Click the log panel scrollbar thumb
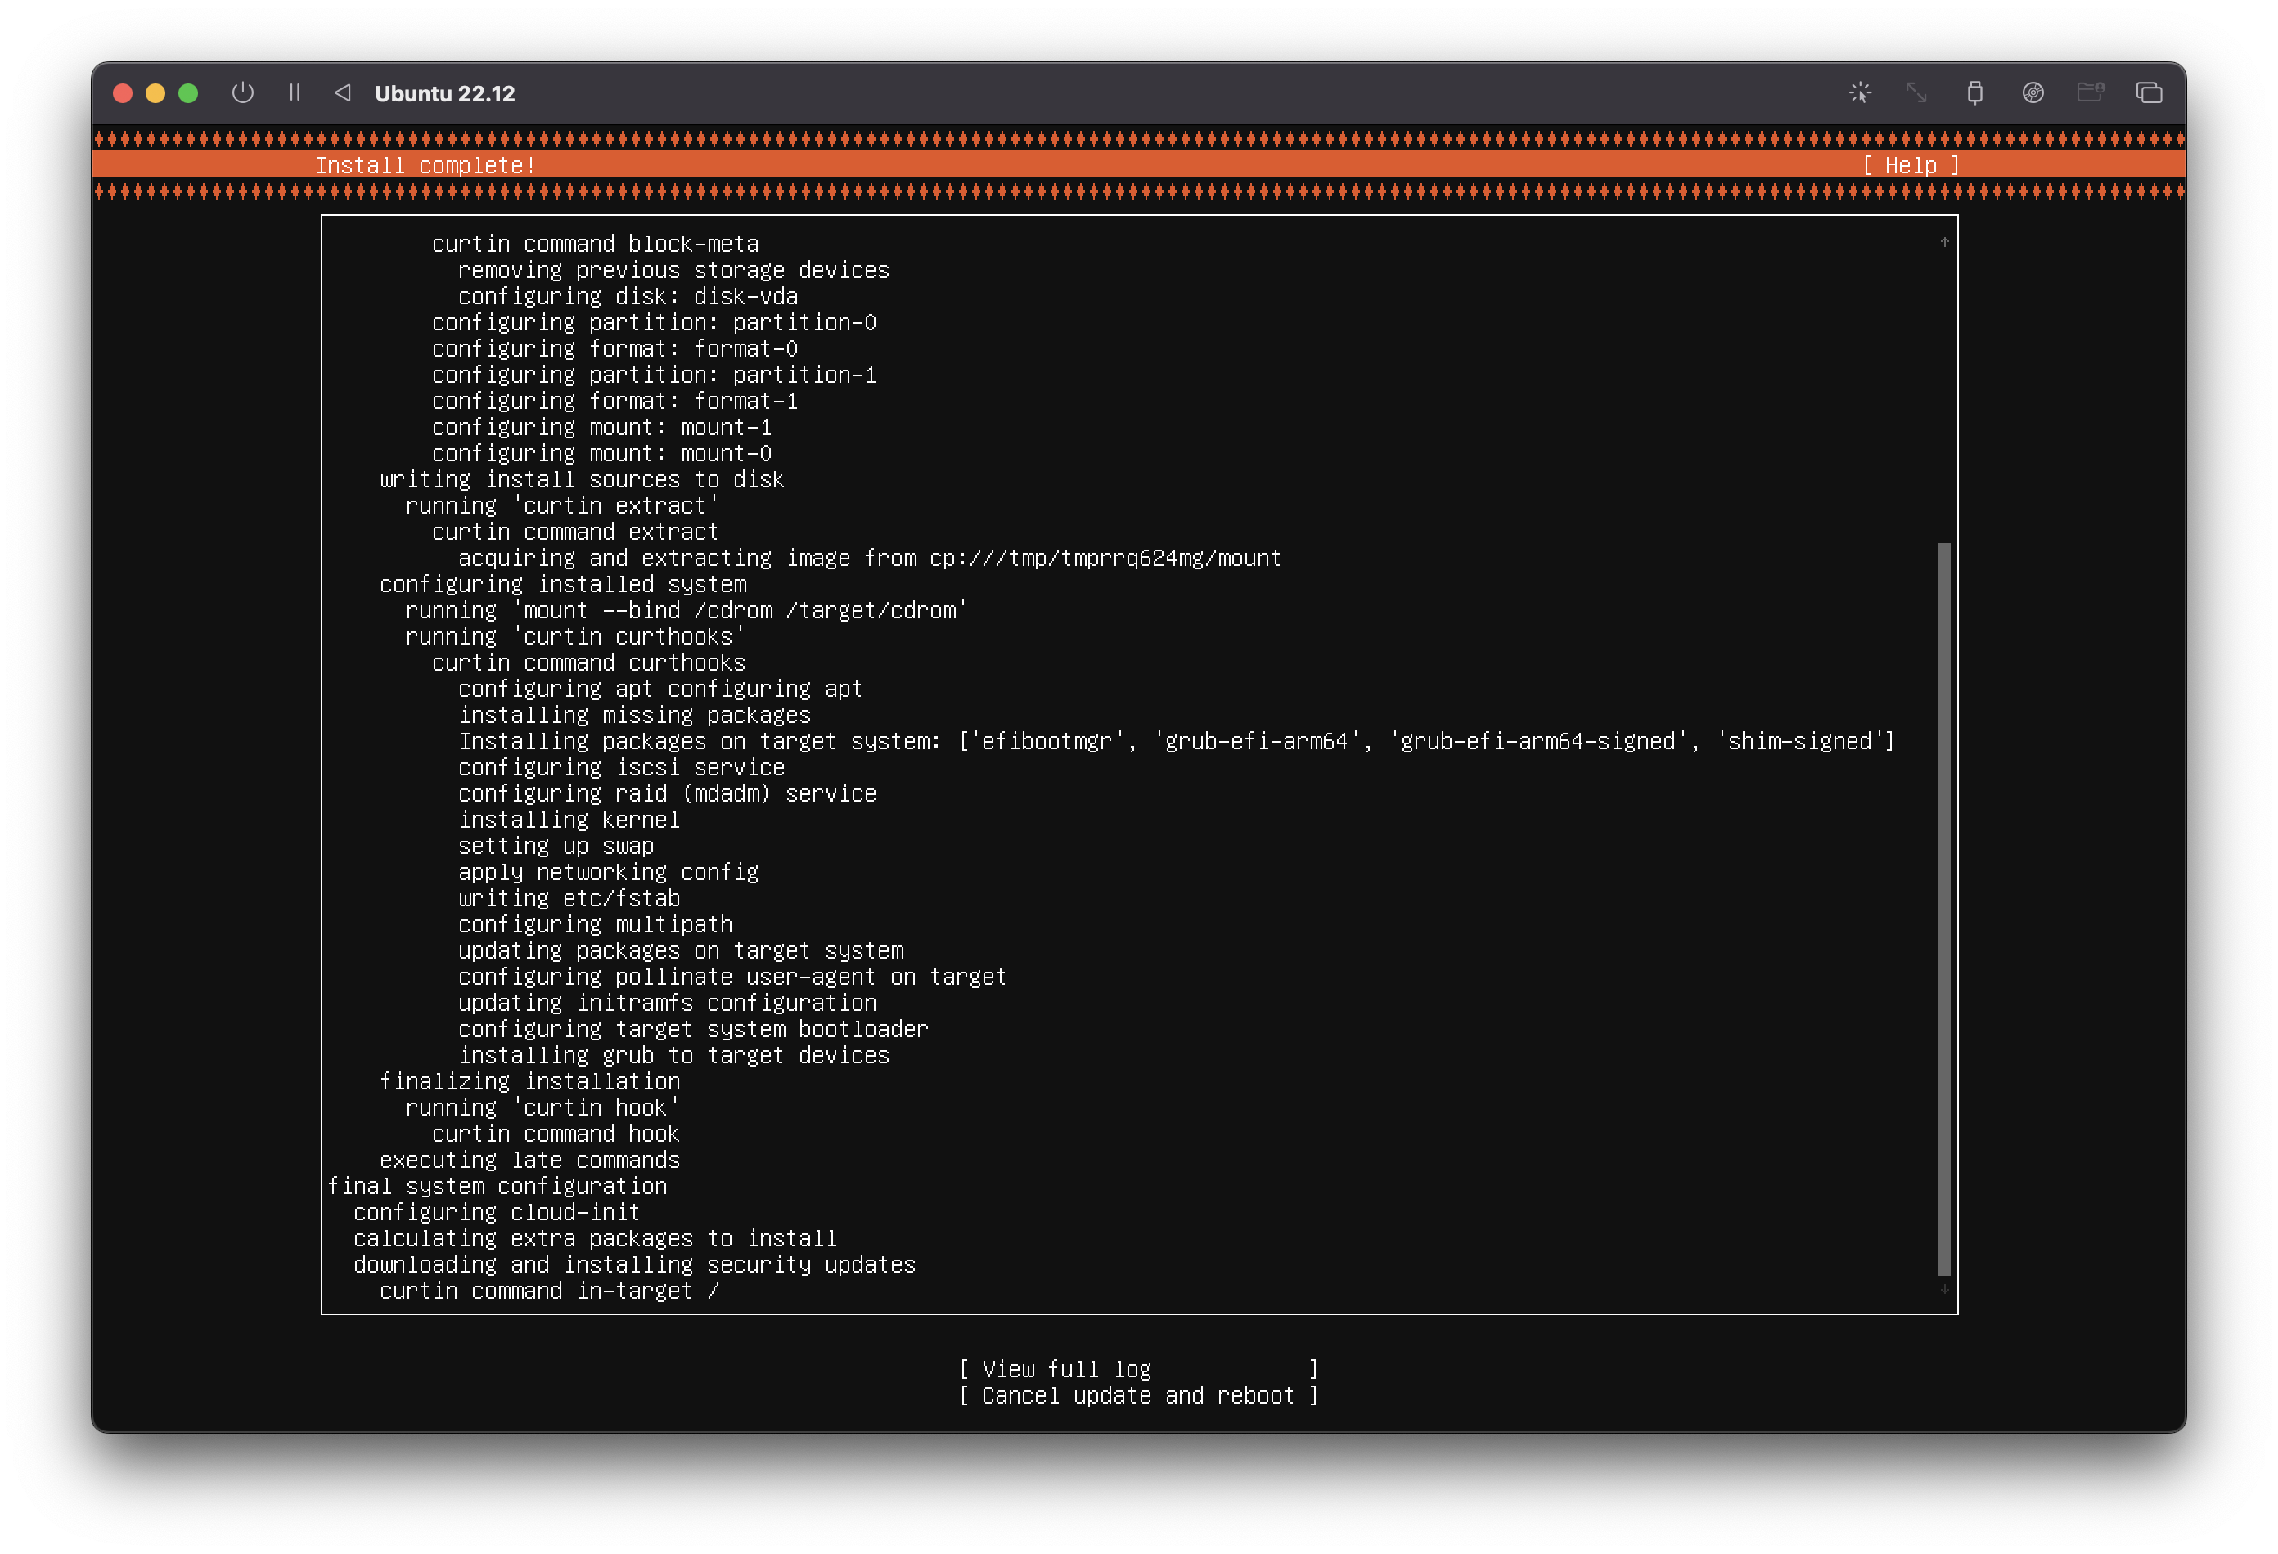This screenshot has width=2278, height=1554. point(1944,909)
